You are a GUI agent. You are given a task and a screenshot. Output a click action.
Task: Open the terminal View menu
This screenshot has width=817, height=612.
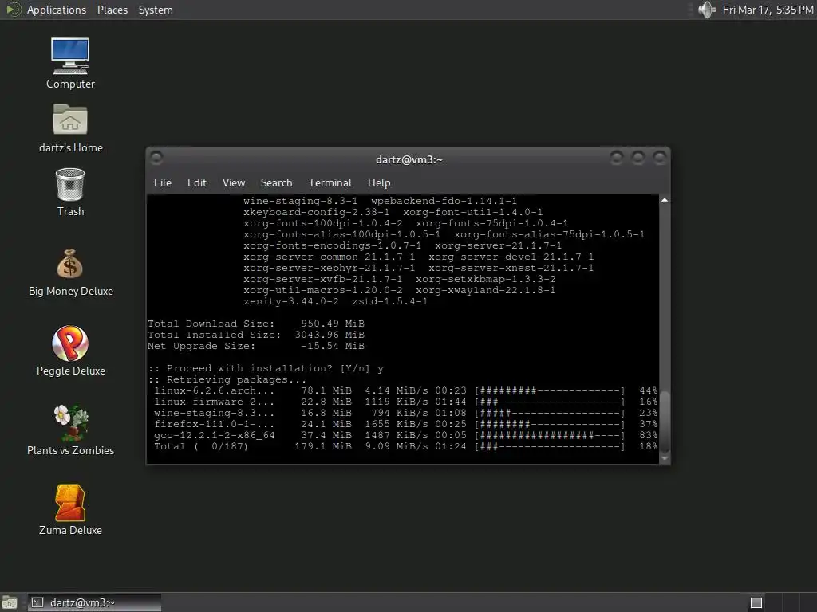[x=234, y=182]
